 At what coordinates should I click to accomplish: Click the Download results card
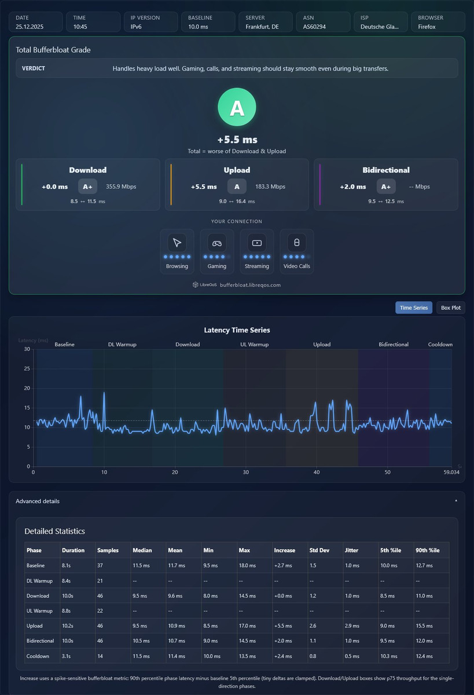(88, 185)
